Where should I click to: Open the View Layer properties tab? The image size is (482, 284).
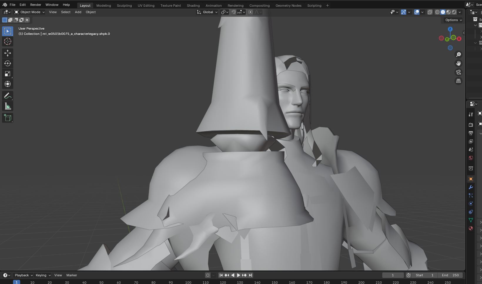(471, 141)
